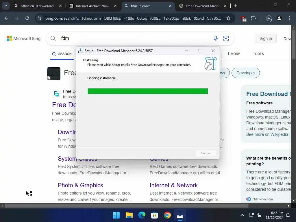Screen dimensions: 296x222
Task: Click the browser forward arrow
Action: pyautogui.click(x=17, y=18)
